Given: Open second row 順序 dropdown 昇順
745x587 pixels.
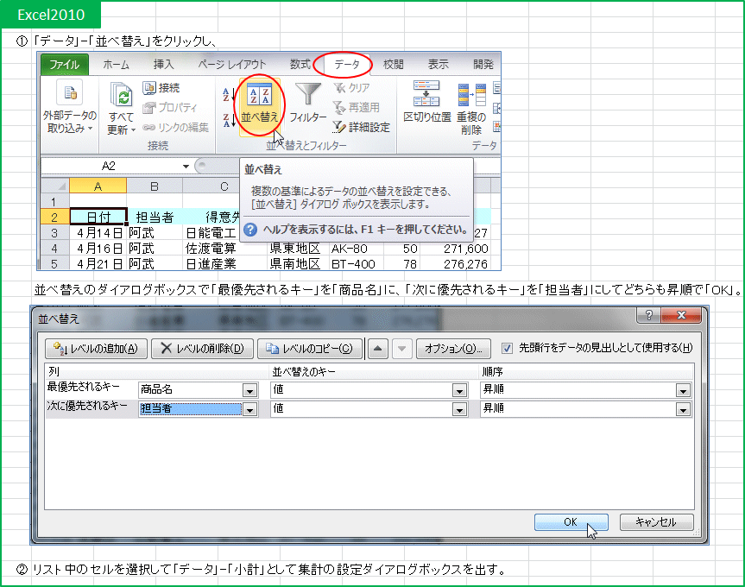Looking at the screenshot, I should point(683,409).
